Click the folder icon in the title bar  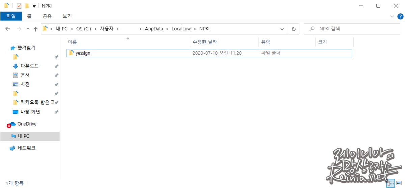point(6,6)
